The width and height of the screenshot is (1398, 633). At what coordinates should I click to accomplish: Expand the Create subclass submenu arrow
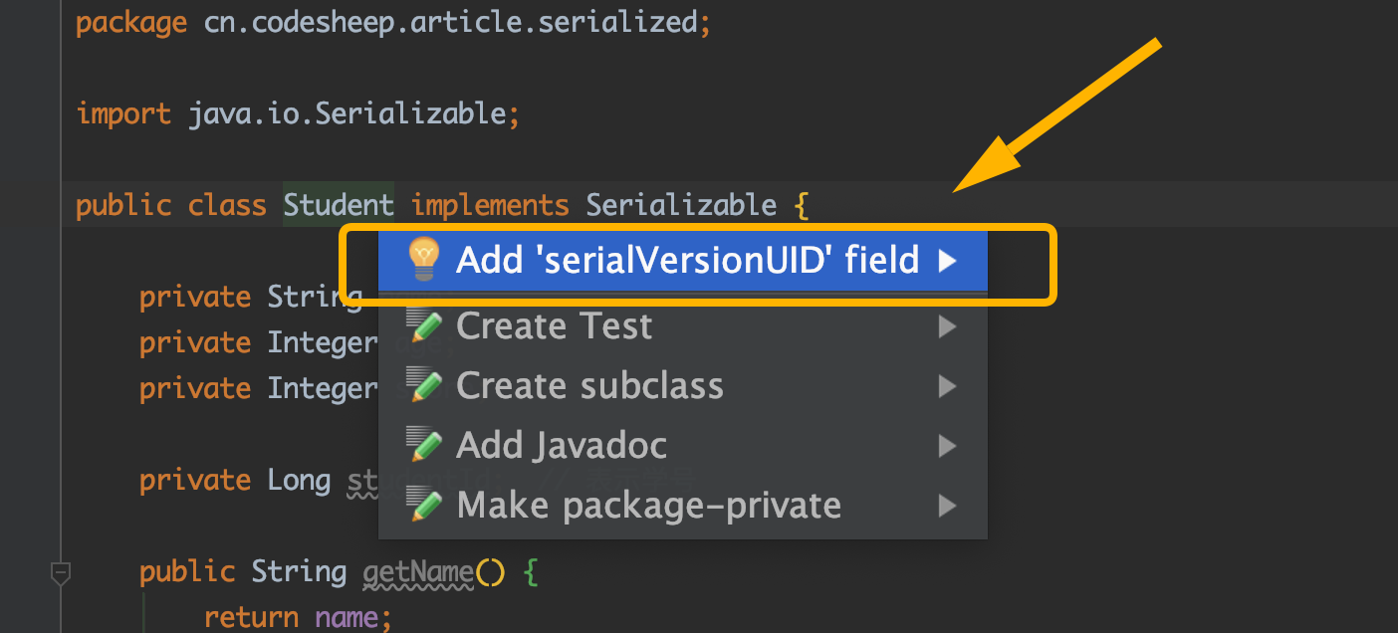click(x=947, y=386)
